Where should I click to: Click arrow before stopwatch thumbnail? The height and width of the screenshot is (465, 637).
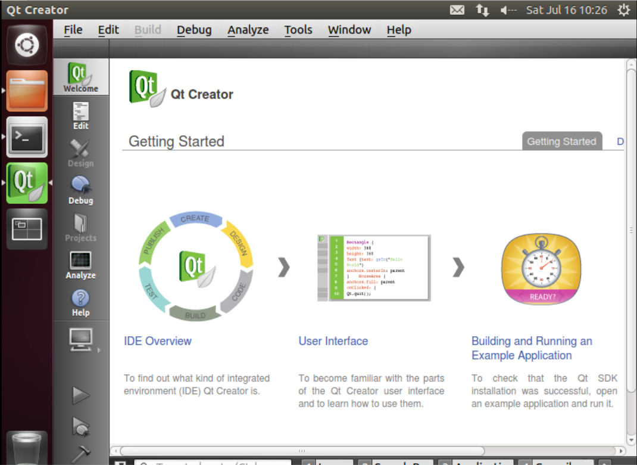pos(458,267)
